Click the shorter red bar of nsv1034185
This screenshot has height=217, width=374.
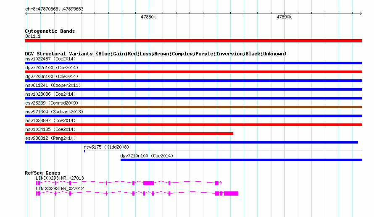click(129, 133)
